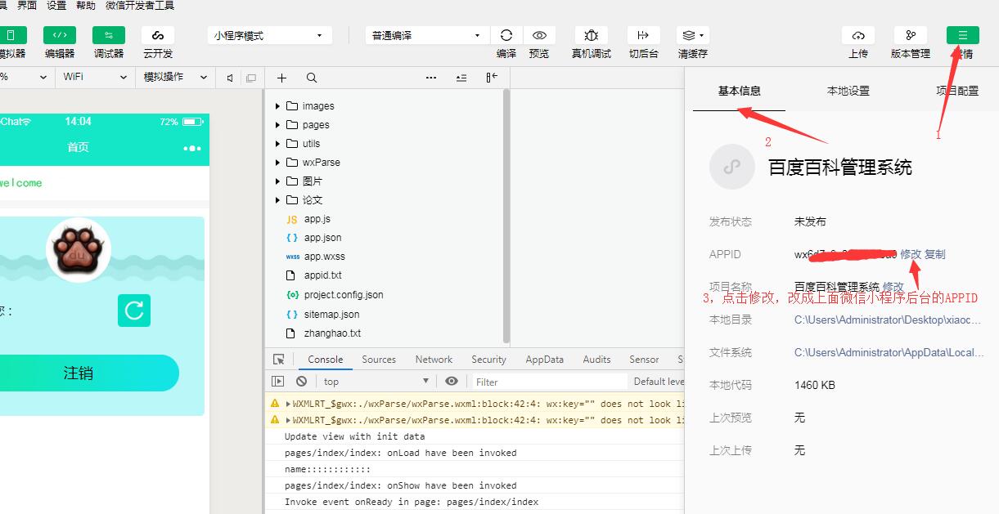Image resolution: width=999 pixels, height=514 pixels.
Task: Switch to the Security tab
Action: 489,360
